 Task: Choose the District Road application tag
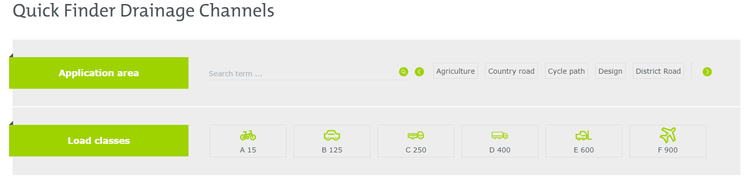pyautogui.click(x=658, y=71)
